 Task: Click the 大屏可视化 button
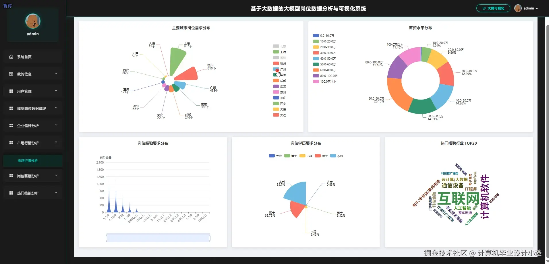point(493,8)
